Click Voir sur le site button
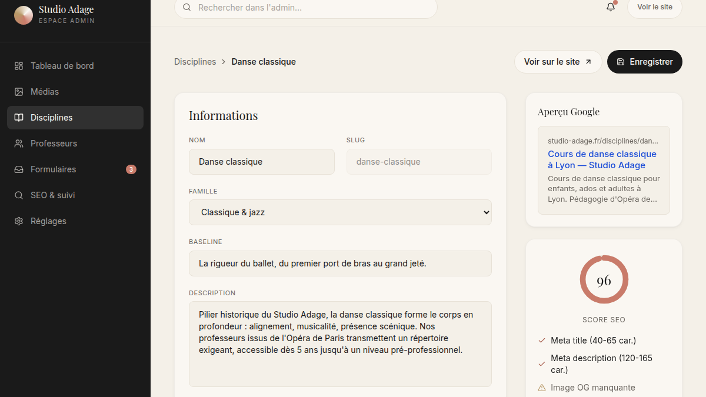The height and width of the screenshot is (397, 706). (558, 62)
